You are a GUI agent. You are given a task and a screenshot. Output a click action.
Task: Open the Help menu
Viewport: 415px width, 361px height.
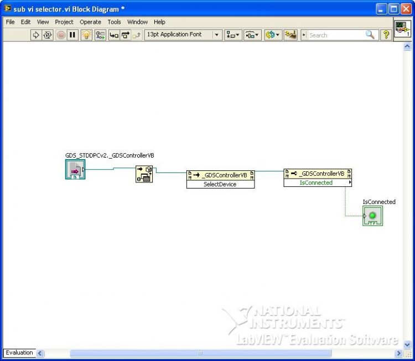click(x=159, y=22)
